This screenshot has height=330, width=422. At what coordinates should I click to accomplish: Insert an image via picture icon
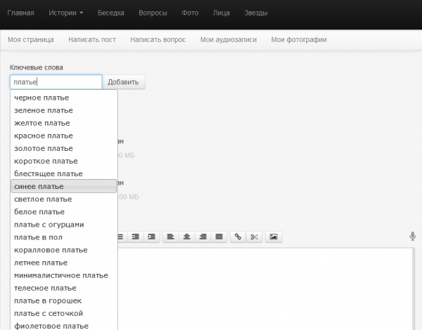coord(274,237)
